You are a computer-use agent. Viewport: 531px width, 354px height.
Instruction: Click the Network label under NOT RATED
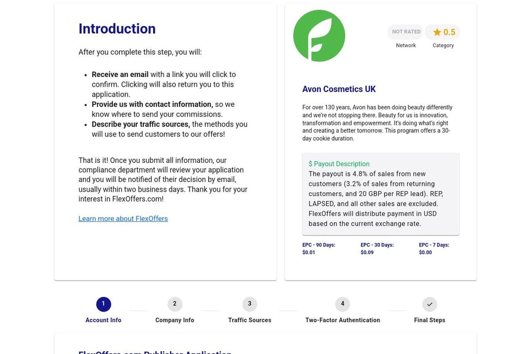(x=406, y=45)
